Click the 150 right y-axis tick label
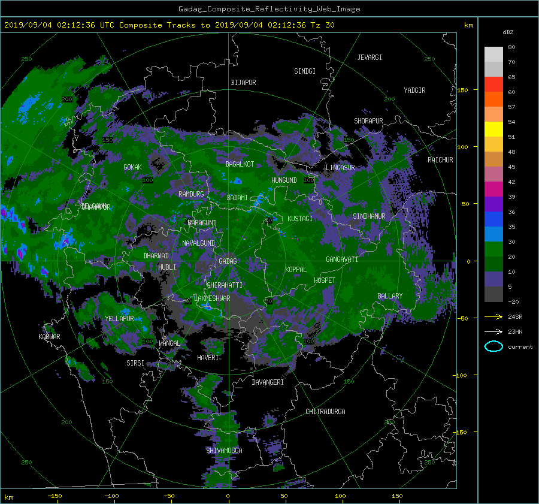The width and height of the screenshot is (539, 504). 462,90
